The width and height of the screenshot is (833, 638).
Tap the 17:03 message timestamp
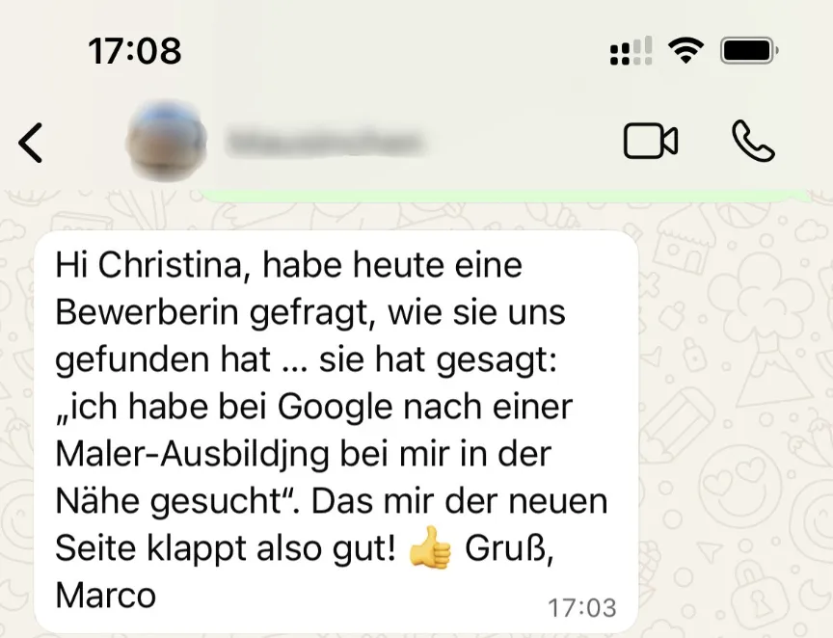click(581, 608)
